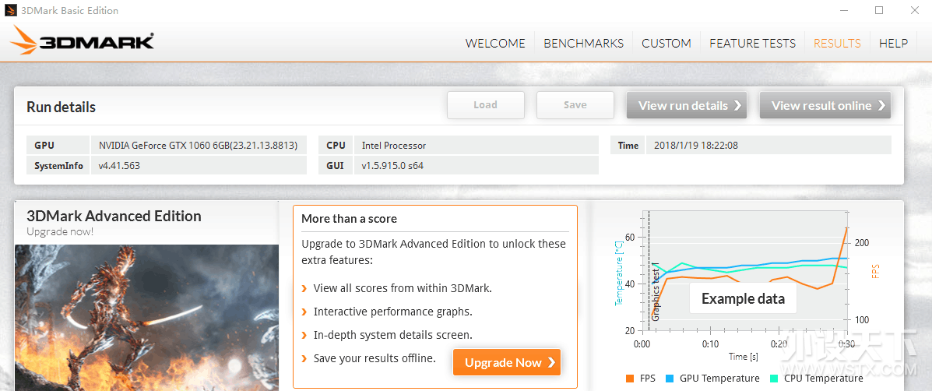Click the View all scores bullet text

(403, 289)
